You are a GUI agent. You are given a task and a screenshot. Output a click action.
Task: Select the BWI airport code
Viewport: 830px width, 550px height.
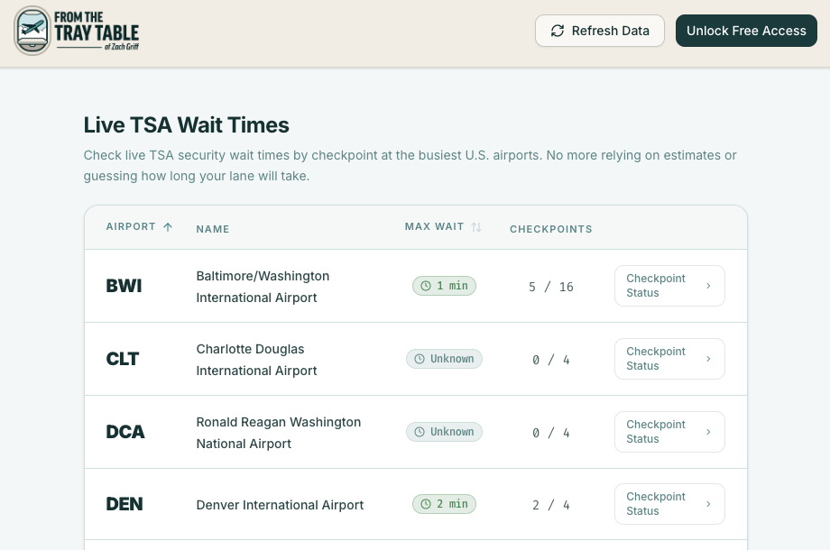coord(124,286)
